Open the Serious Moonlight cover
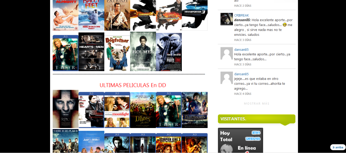 117,110
